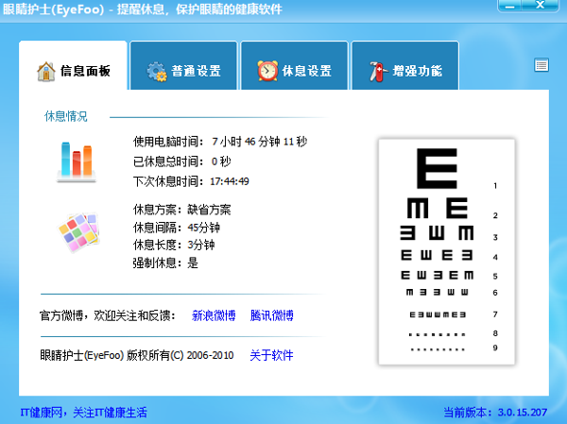
Task: Click the eye chart image
Action: tap(446, 251)
